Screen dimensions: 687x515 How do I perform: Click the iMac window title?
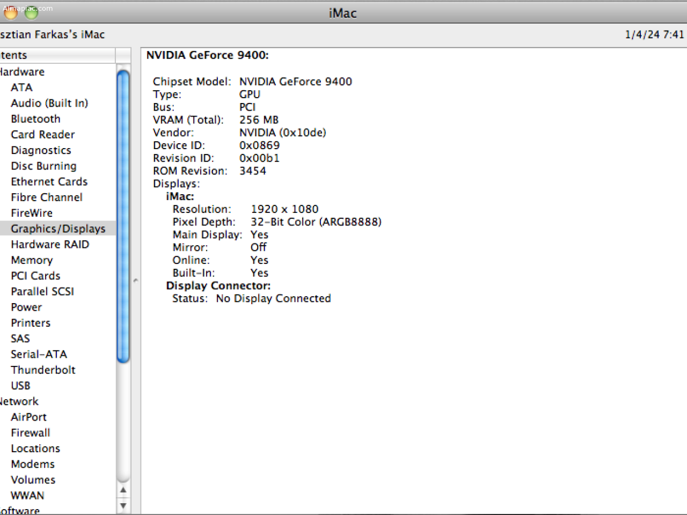tap(342, 13)
